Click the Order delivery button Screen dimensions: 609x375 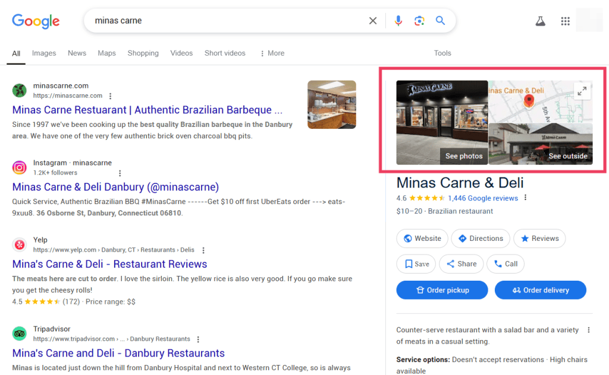click(540, 290)
